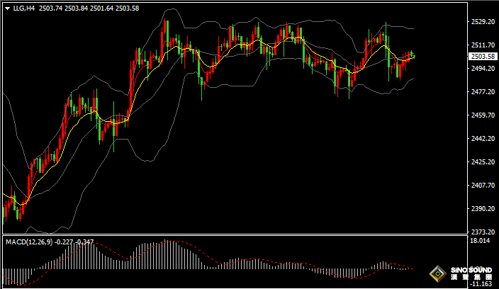Click the 2442.20 price axis label
This screenshot has width=499, height=289.
click(x=483, y=139)
